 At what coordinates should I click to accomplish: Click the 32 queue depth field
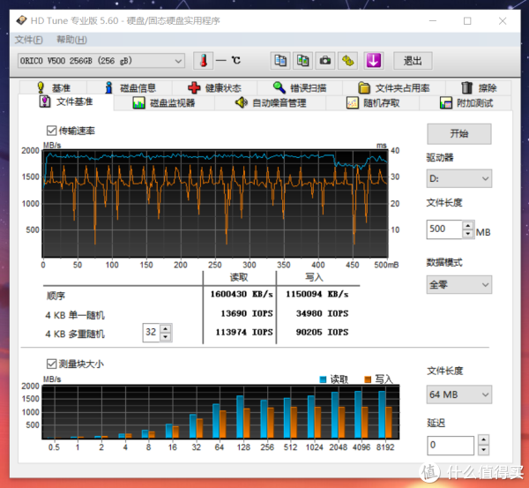(152, 333)
